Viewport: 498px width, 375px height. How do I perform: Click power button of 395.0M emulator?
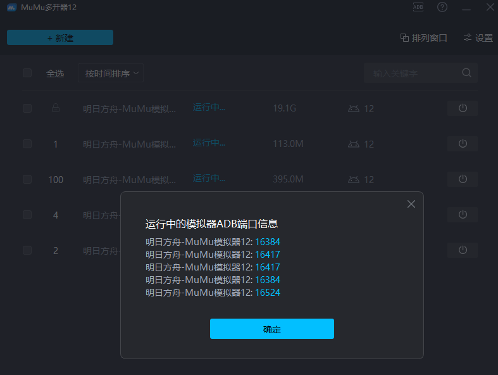click(x=463, y=179)
